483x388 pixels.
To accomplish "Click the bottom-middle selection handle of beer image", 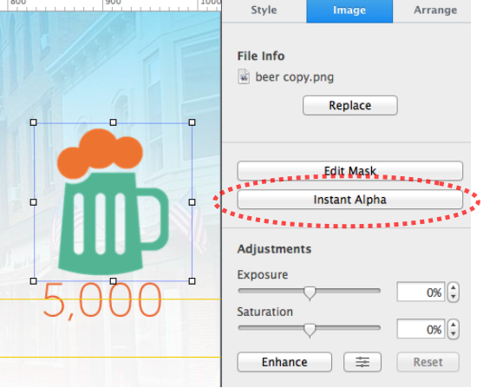I will [x=113, y=281].
